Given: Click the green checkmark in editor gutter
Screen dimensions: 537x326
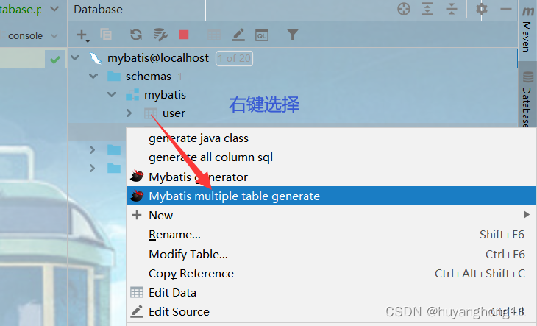Looking at the screenshot, I should (x=54, y=60).
